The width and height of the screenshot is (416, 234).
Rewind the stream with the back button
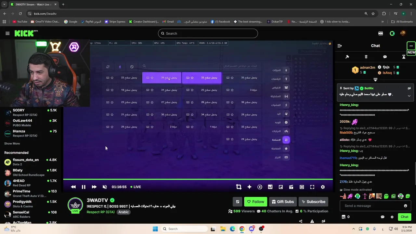pos(73,187)
